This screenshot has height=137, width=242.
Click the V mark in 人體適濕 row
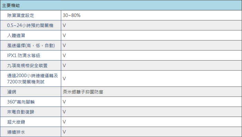[x=64, y=35]
